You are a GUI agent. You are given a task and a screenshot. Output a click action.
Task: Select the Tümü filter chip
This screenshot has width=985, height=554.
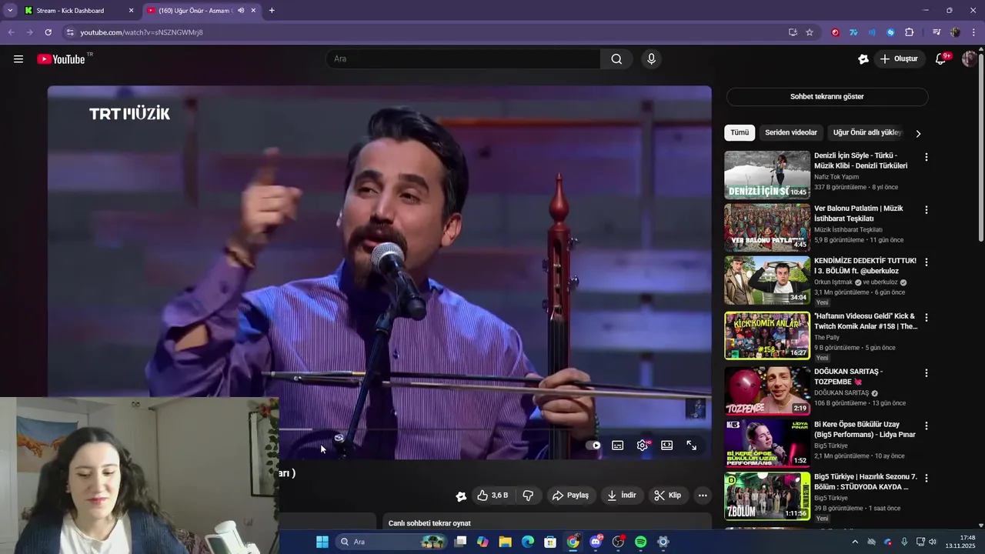[740, 132]
